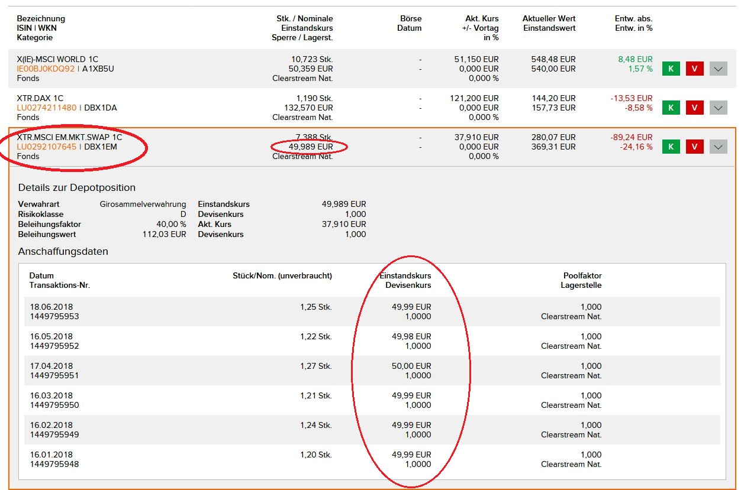Click the Stk. / Nominale column header
Screen dimensions: 744x490
click(305, 18)
